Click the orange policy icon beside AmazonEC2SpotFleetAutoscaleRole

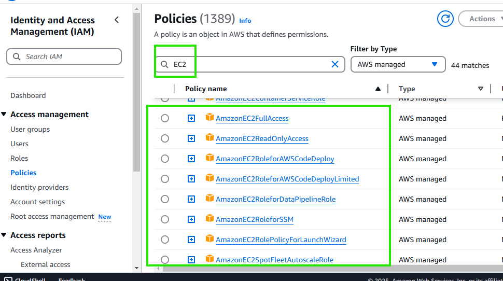tap(209, 259)
